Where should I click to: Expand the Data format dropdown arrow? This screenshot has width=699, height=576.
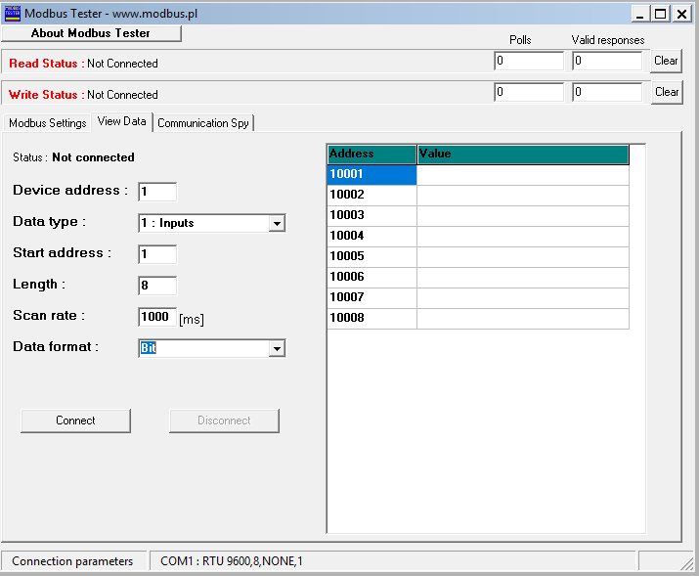277,348
